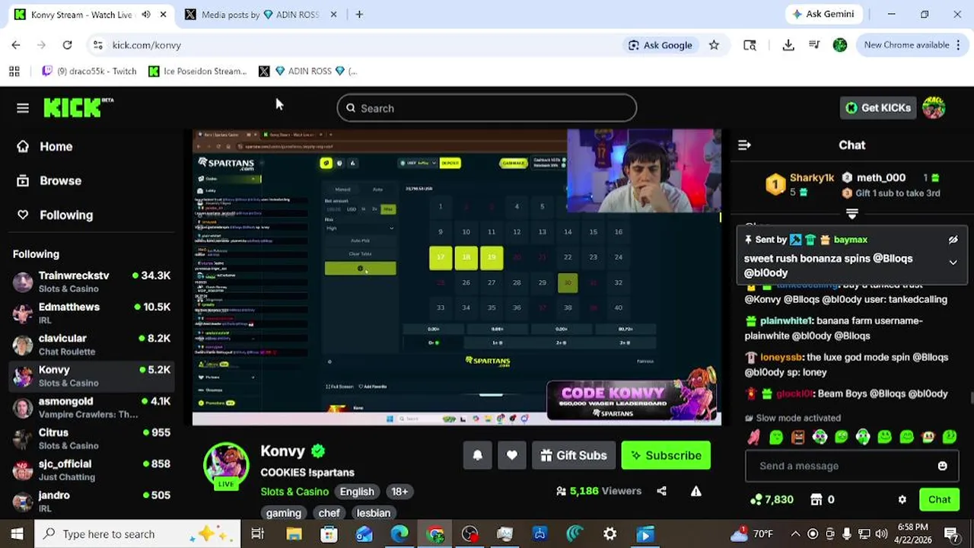The width and height of the screenshot is (974, 548).
Task: Click the address bar URL kick.com/konvy
Action: point(146,45)
